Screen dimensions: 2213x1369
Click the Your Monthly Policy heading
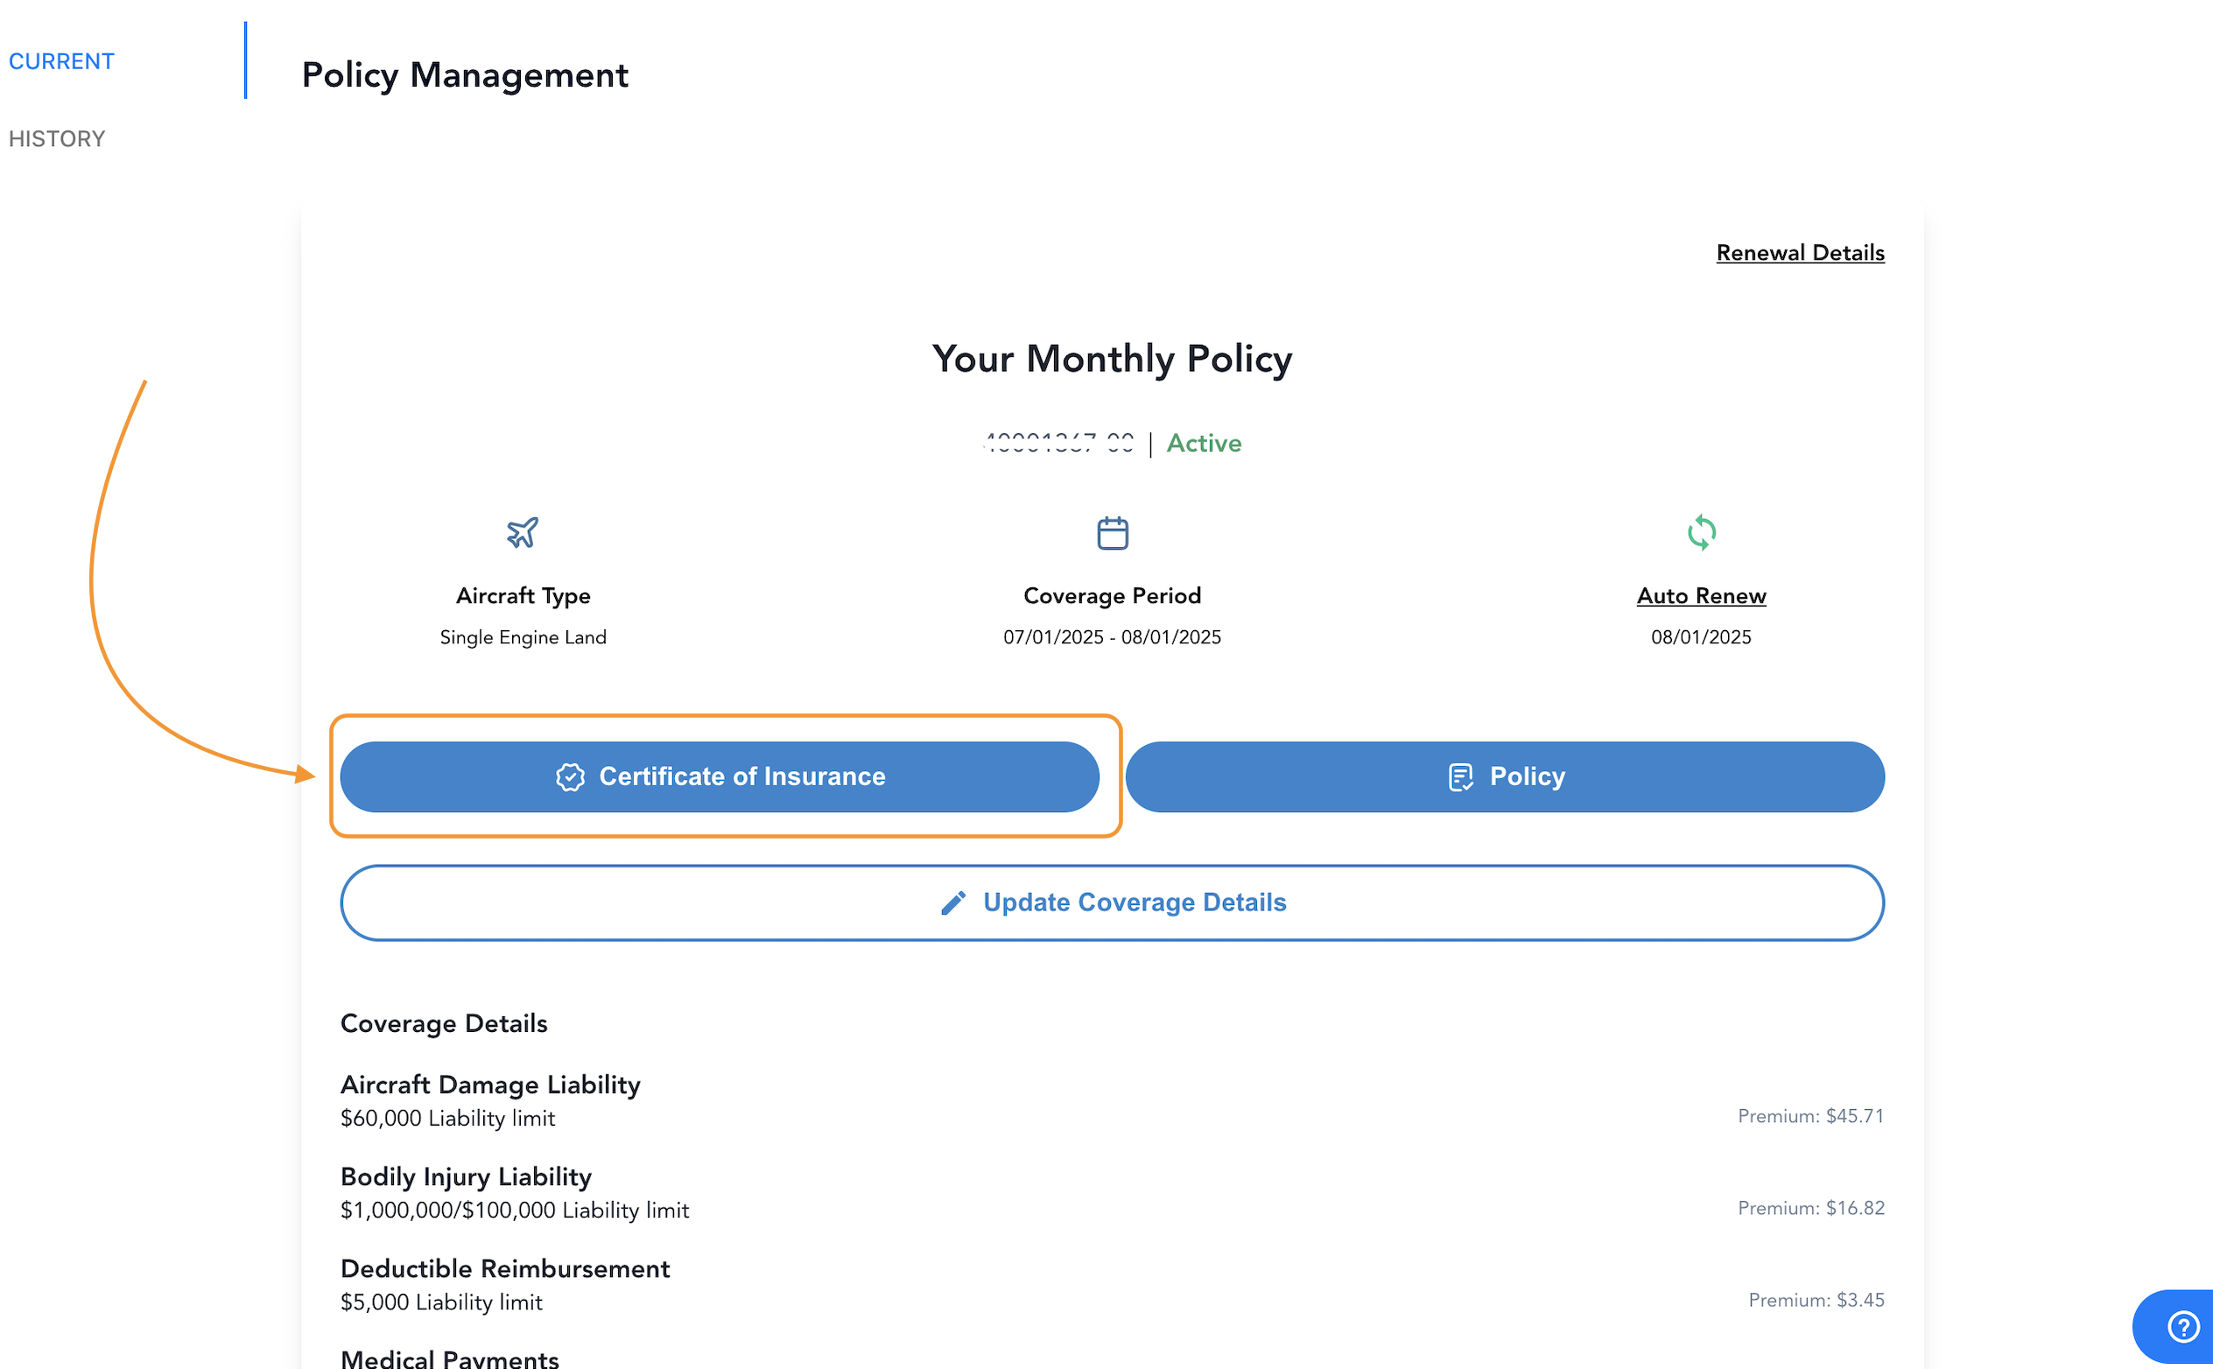[x=1112, y=359]
